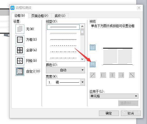Toggle the left border button

click(x=103, y=75)
